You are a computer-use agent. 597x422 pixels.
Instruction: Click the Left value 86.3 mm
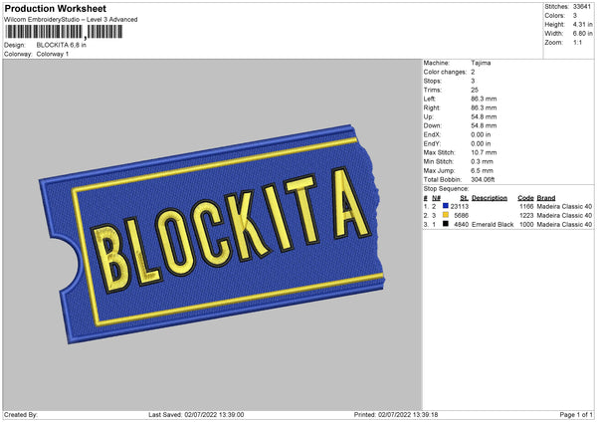484,99
